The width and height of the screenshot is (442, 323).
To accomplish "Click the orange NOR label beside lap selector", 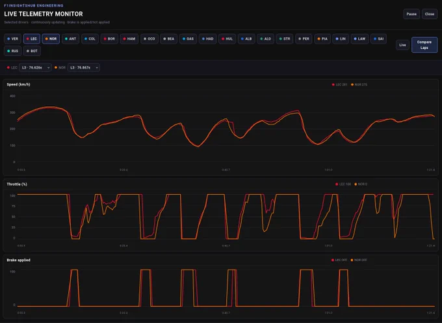I will [60, 68].
